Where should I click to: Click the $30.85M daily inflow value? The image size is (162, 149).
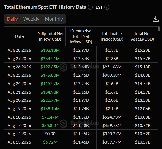click(50, 125)
